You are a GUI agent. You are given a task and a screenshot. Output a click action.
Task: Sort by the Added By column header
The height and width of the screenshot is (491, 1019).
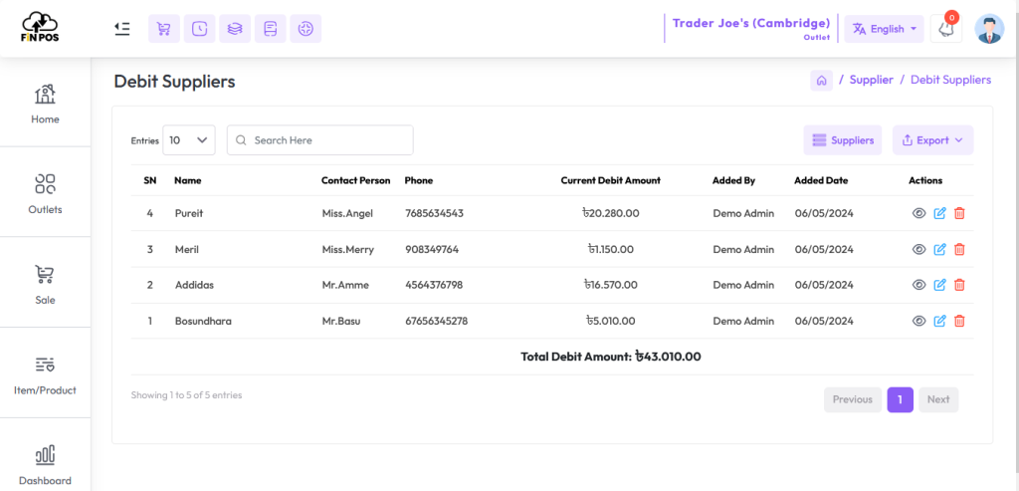[733, 180]
